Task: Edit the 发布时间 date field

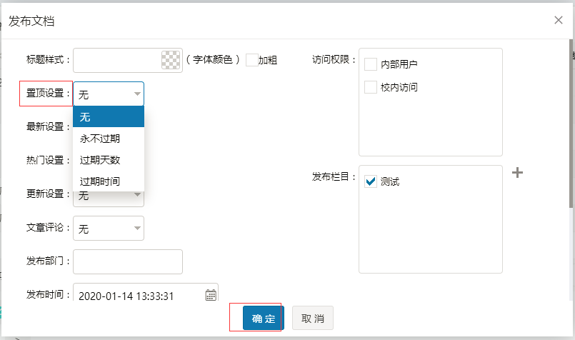Action: (137, 295)
